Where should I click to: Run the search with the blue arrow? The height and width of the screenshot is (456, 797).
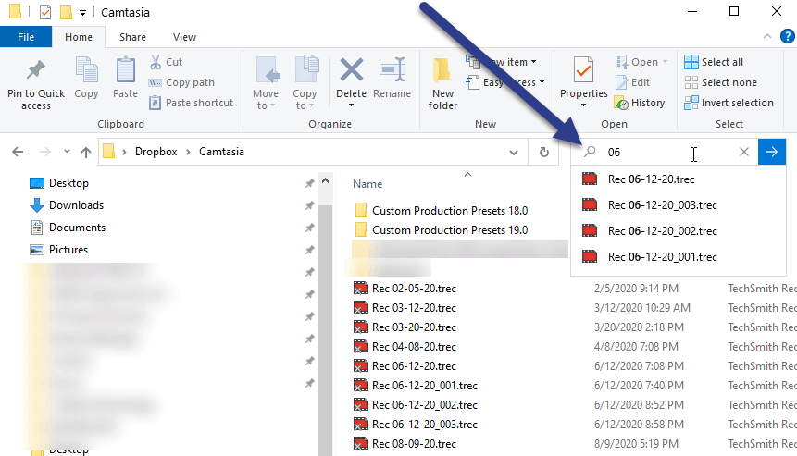(x=772, y=152)
